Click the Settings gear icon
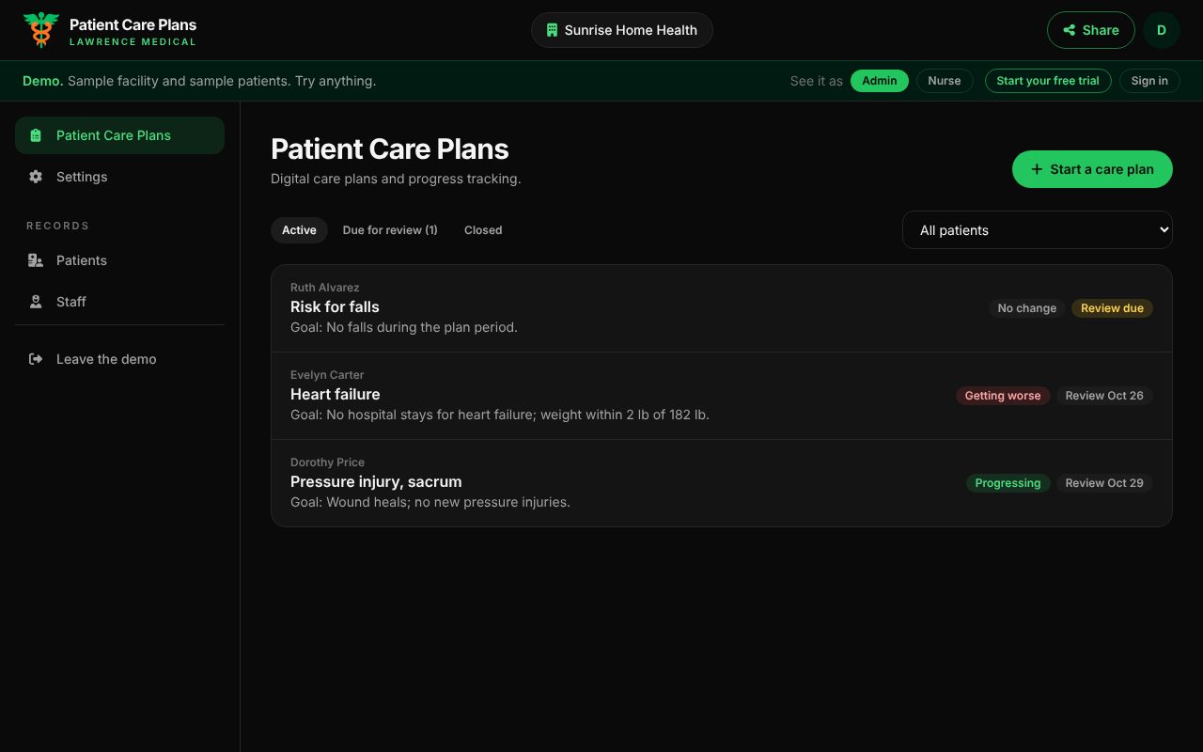Image resolution: width=1203 pixels, height=752 pixels. tap(36, 177)
